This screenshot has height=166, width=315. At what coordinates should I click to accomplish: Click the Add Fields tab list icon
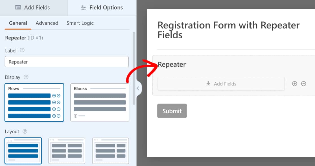click(18, 7)
